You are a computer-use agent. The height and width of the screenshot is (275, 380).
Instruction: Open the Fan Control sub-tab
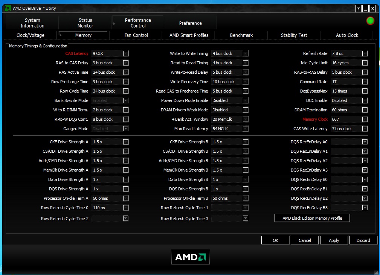click(136, 35)
